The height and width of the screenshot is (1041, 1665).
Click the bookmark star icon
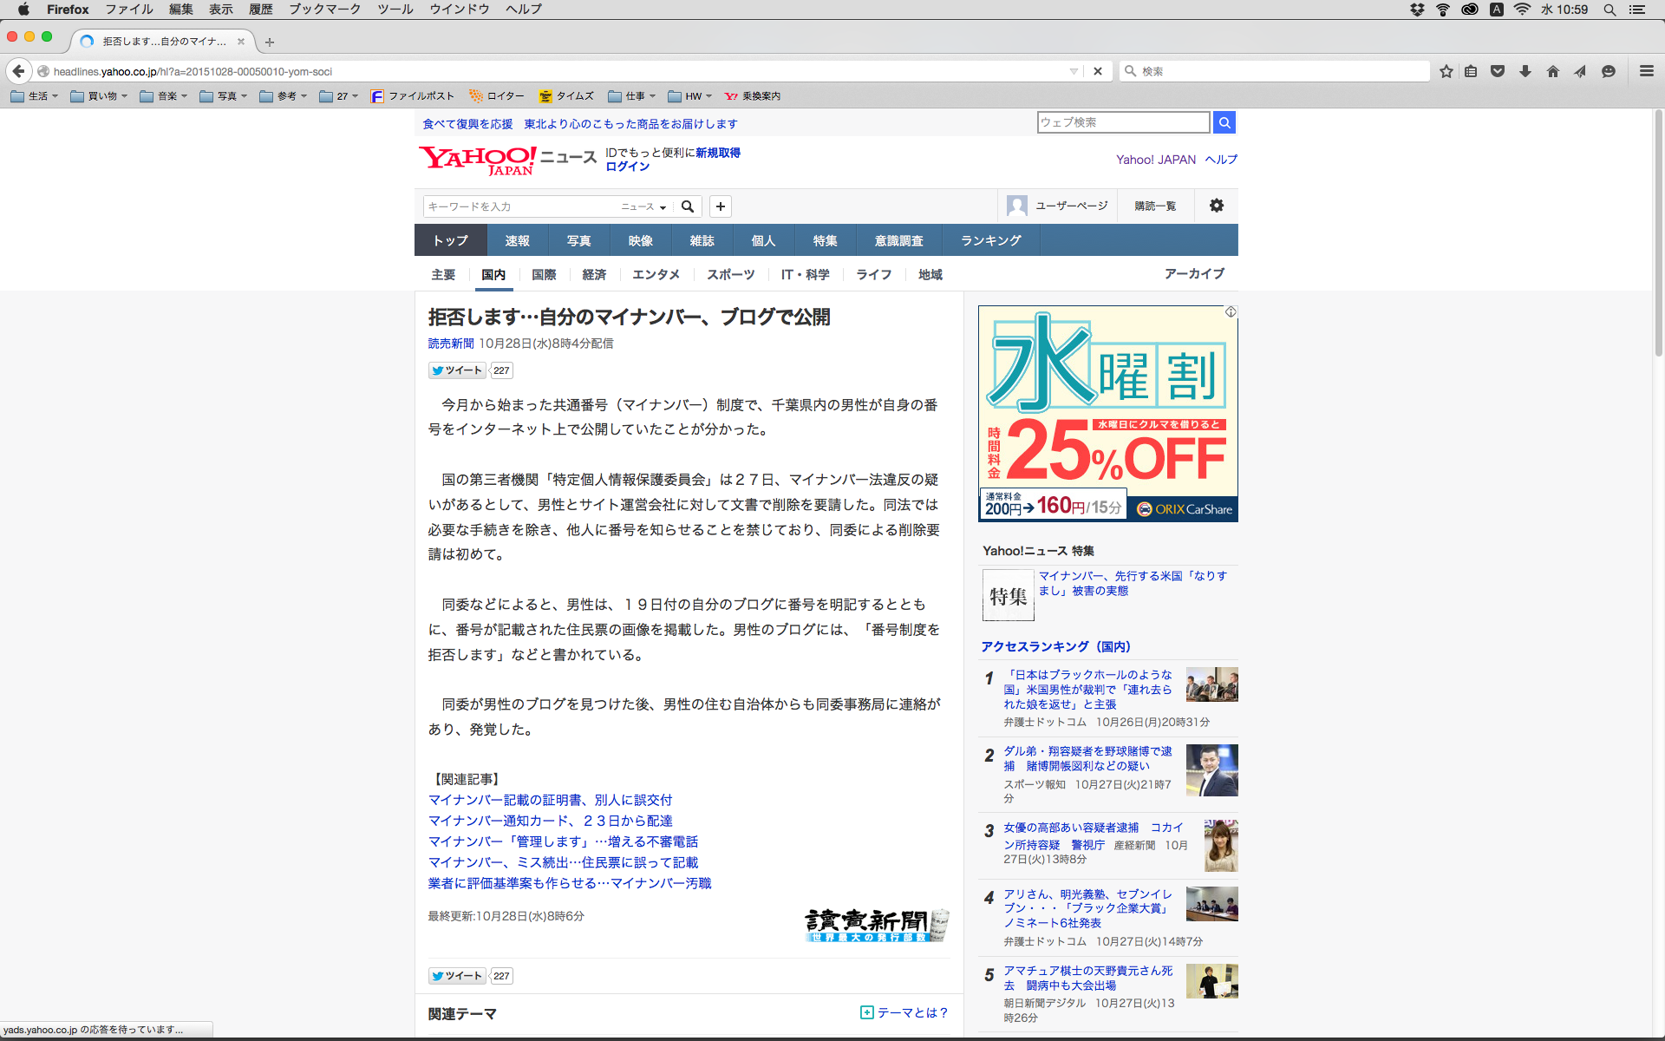point(1446,71)
